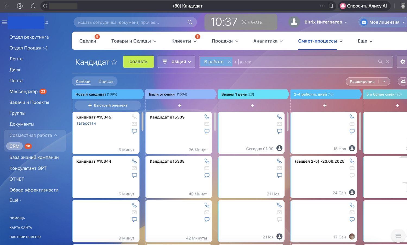Click Моя лицензия button
Image resolution: width=407 pixels, height=245 pixels.
(x=383, y=22)
